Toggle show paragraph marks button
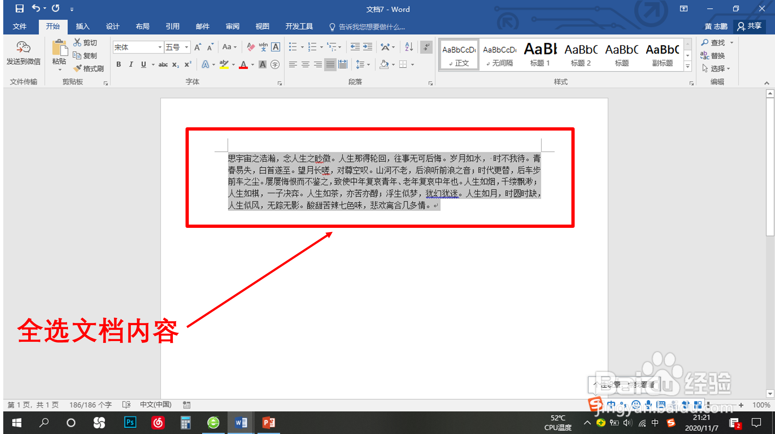775x434 pixels. point(426,47)
